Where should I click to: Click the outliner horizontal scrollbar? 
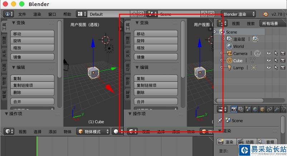point(240,100)
